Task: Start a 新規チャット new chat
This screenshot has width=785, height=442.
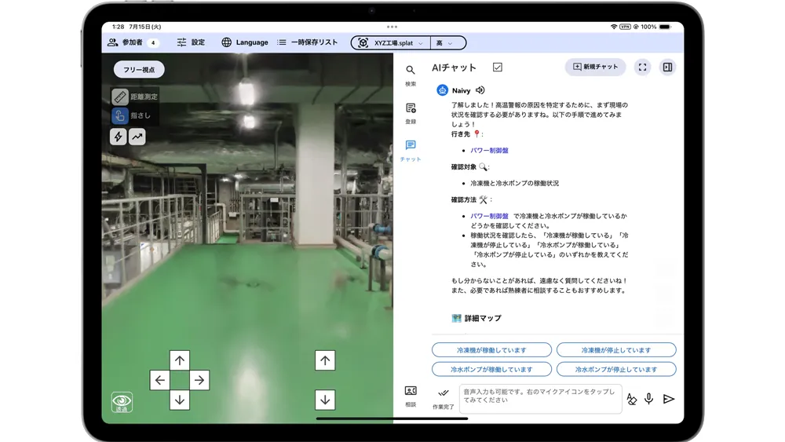Action: [595, 67]
